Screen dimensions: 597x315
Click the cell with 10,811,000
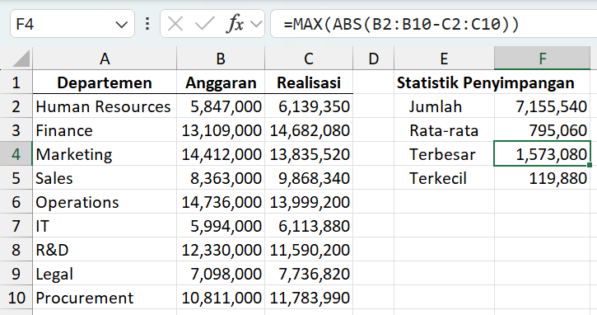[221, 298]
